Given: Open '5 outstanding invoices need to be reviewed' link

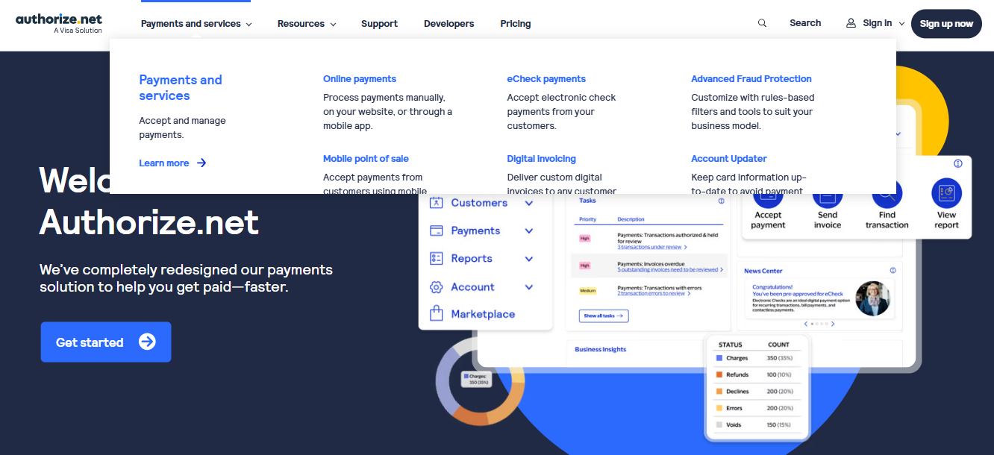Looking at the screenshot, I should [x=670, y=270].
